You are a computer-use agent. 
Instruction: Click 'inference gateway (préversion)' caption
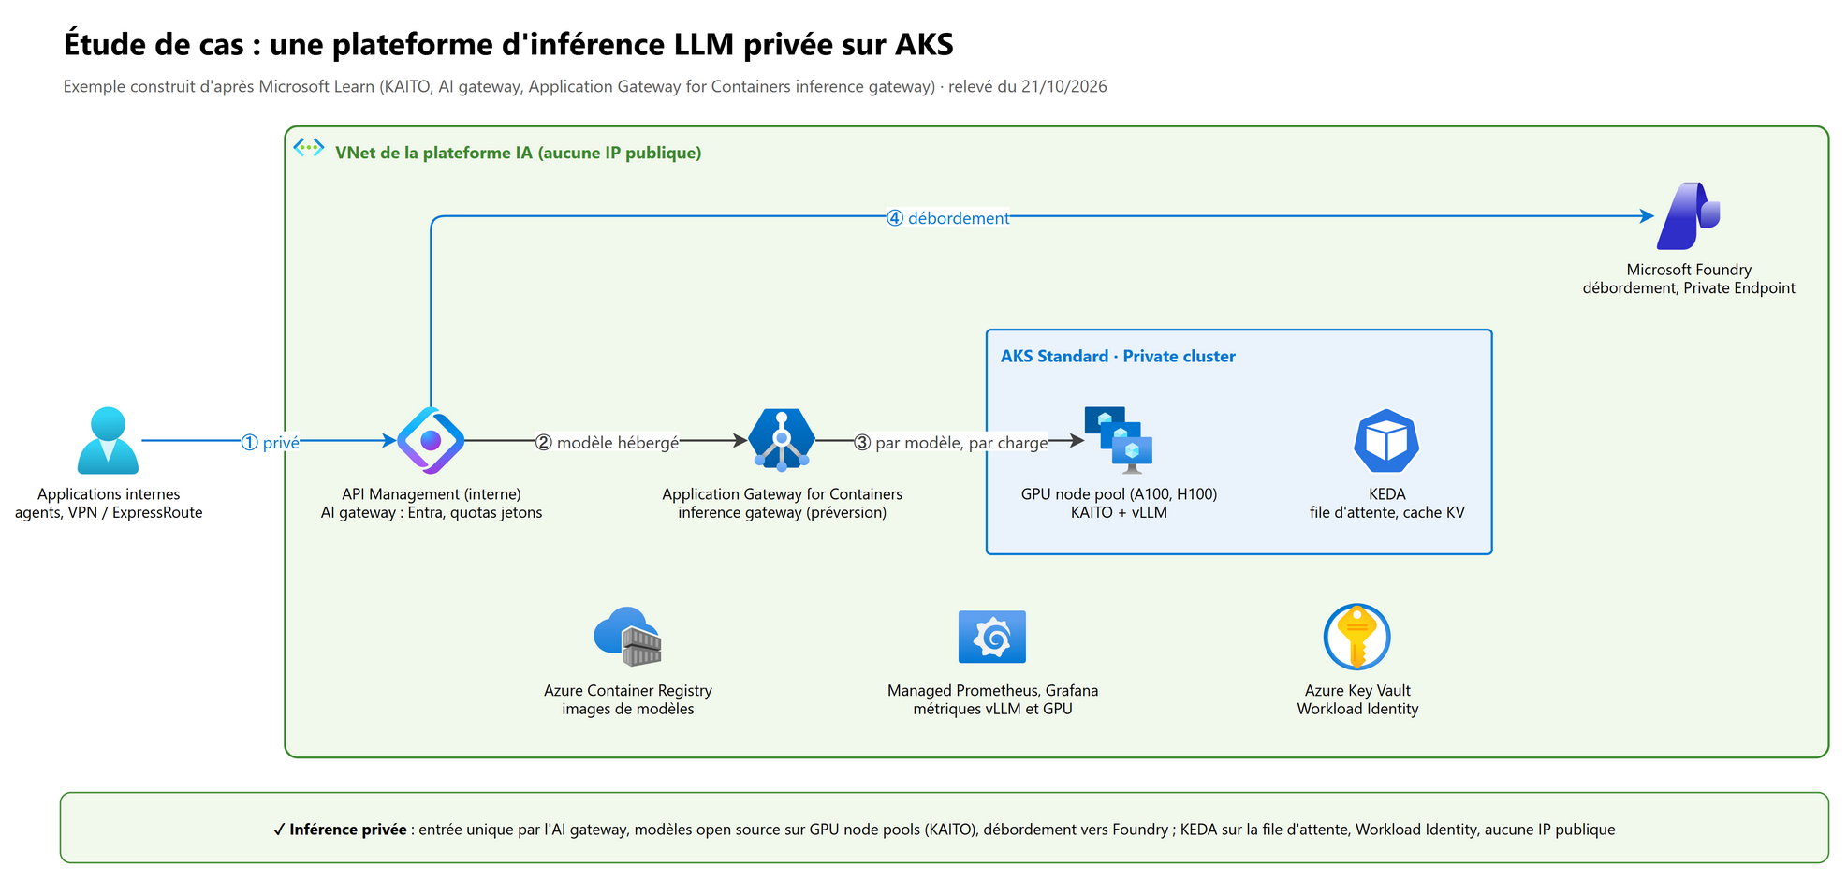(x=783, y=513)
